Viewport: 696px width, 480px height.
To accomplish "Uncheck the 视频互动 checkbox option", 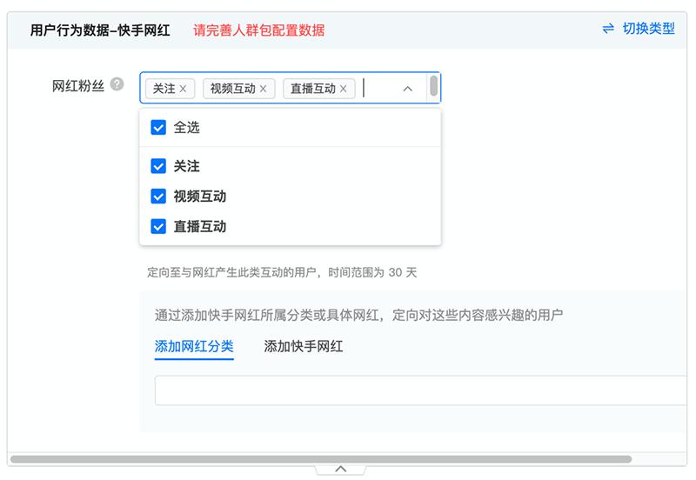I will 158,197.
